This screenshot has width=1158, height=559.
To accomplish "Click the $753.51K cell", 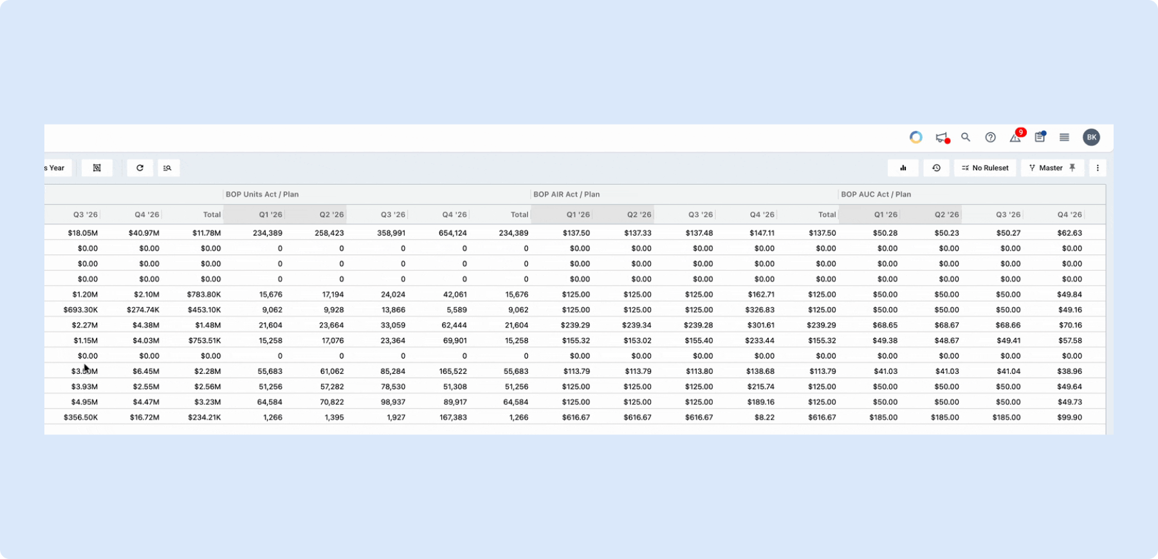I will pyautogui.click(x=205, y=341).
